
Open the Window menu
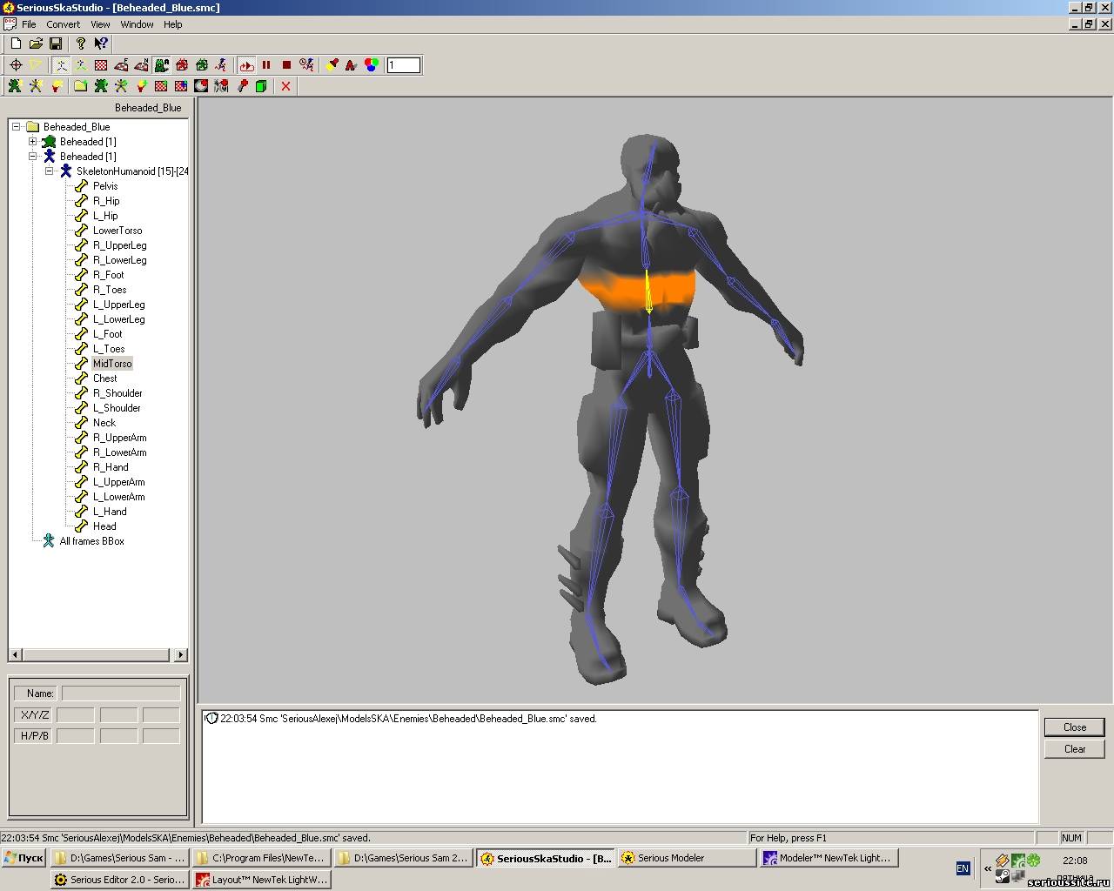pos(137,24)
